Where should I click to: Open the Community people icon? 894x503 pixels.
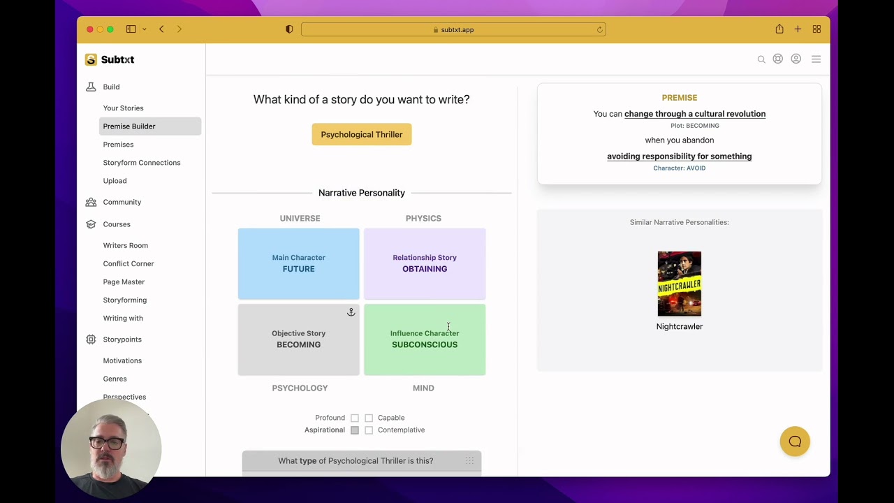point(91,202)
